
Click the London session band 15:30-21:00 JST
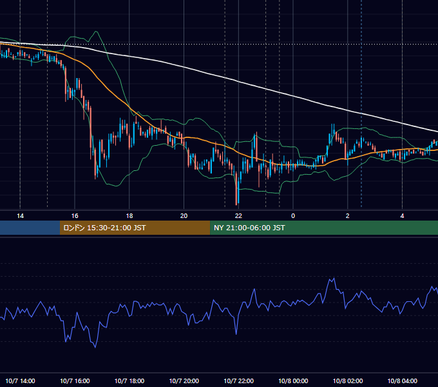tap(135, 228)
